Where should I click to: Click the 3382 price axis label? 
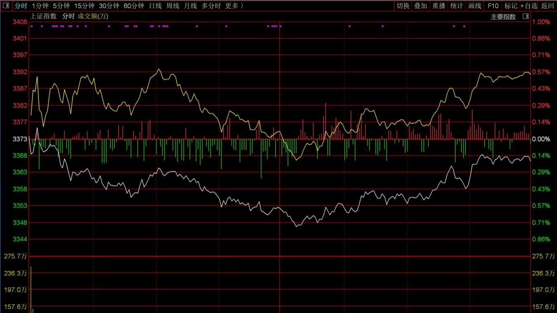click(x=20, y=105)
